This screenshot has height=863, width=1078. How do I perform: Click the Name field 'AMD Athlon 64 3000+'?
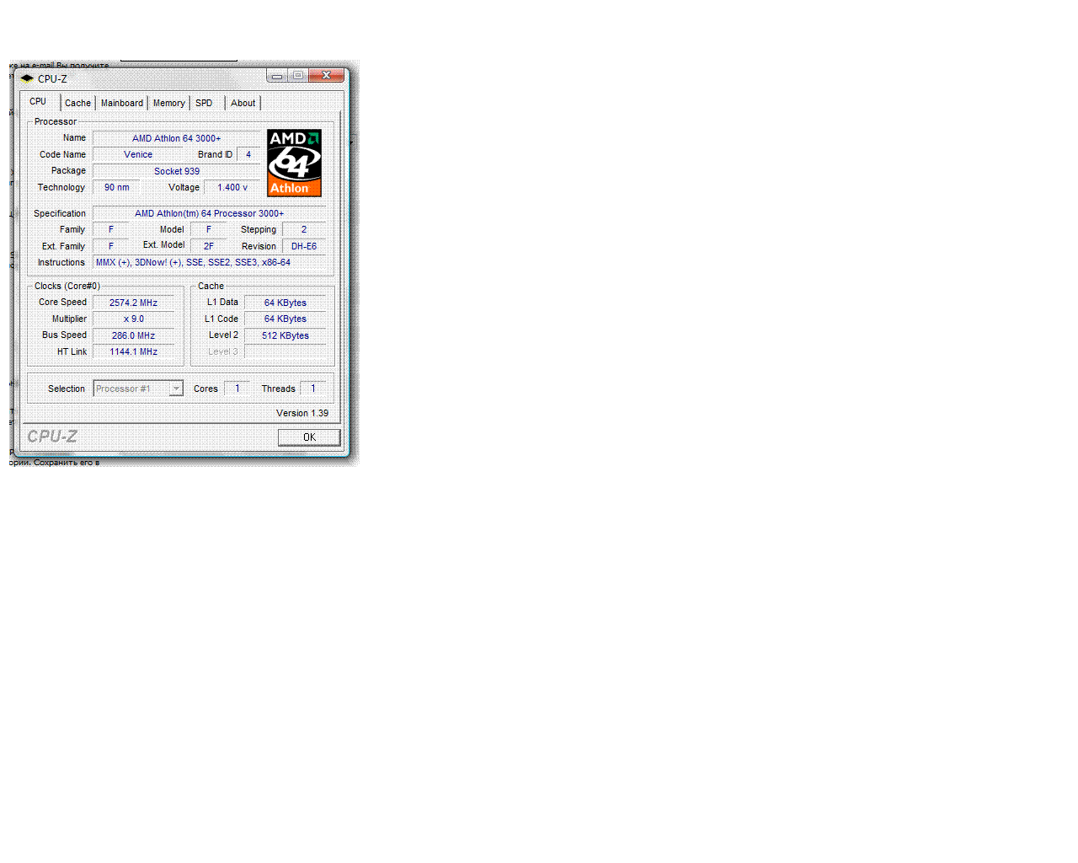pyautogui.click(x=177, y=138)
